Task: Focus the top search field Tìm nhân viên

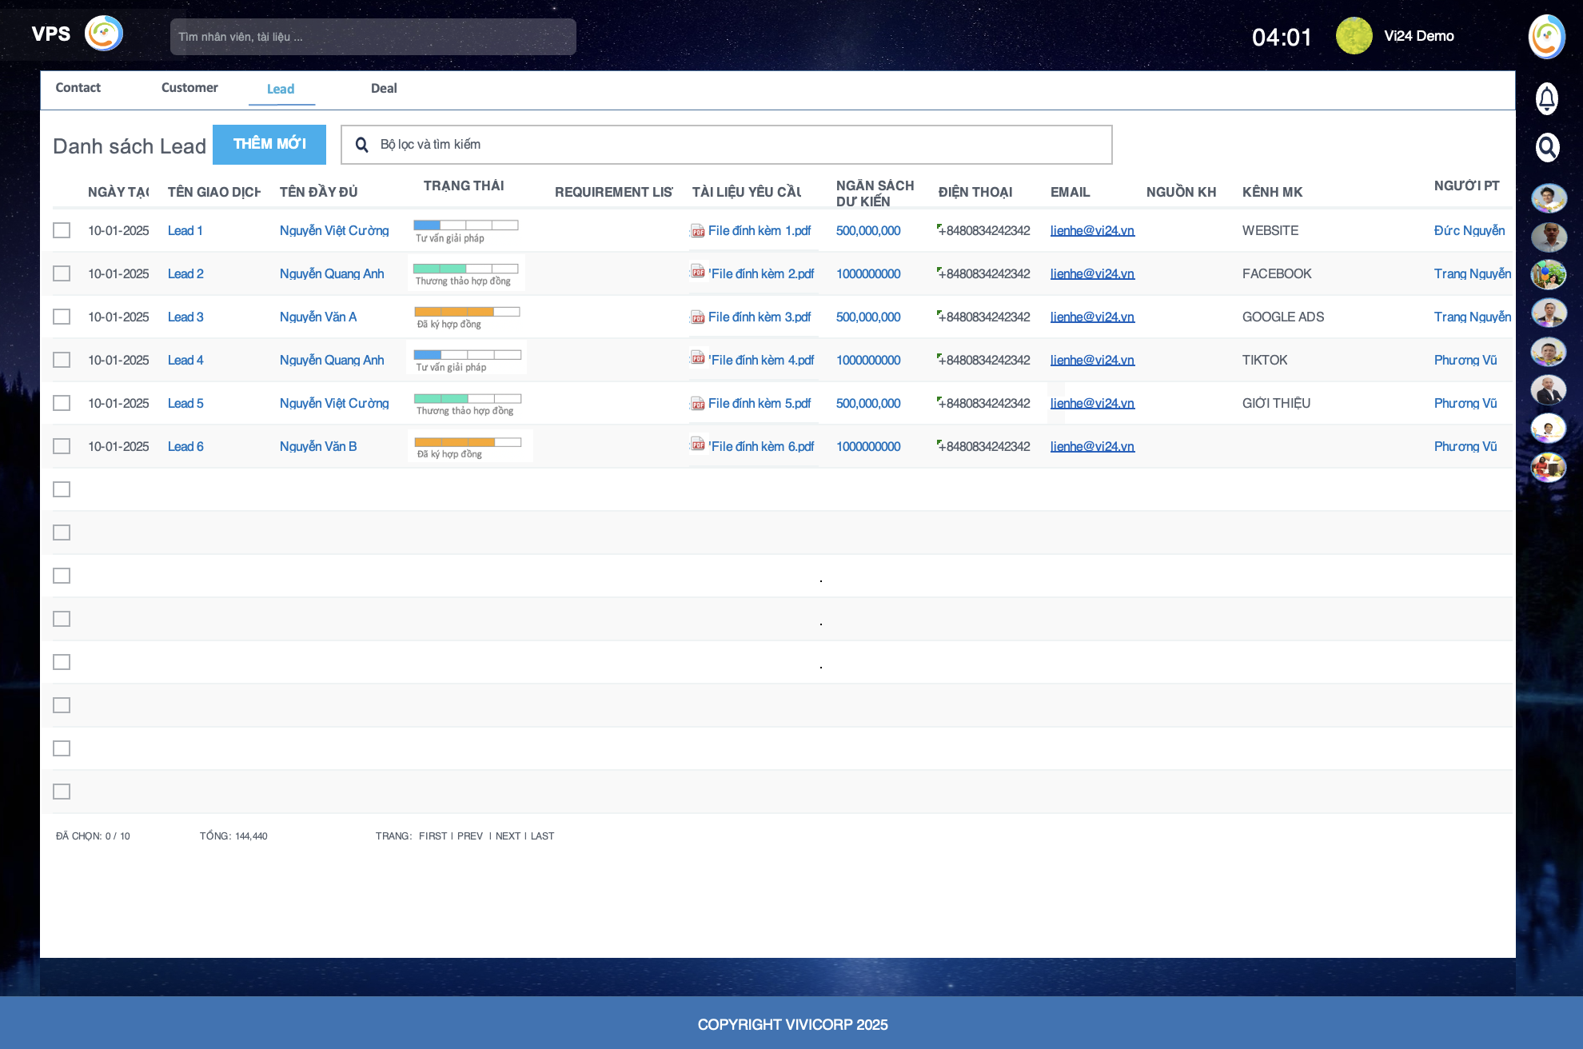Action: [373, 37]
